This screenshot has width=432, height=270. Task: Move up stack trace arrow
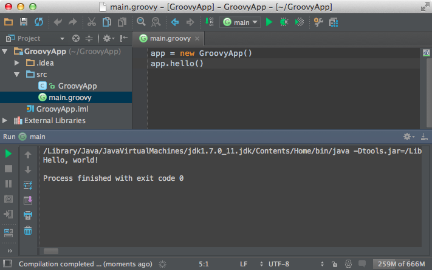coord(28,155)
